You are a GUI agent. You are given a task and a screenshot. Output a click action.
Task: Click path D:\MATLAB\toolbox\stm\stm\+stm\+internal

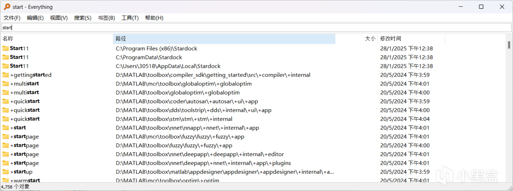tap(174, 119)
